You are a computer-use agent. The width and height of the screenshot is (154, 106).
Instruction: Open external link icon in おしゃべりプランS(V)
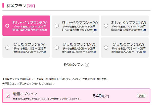(x=46, y=30)
